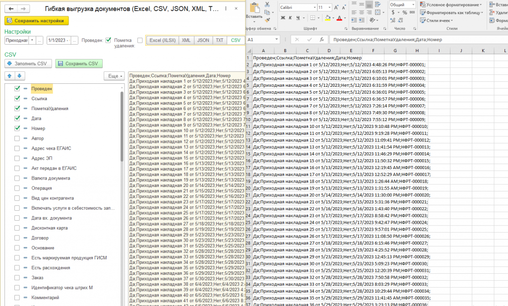
Task: Click the Copy icon in Excel clipboard group
Action: click(267, 12)
